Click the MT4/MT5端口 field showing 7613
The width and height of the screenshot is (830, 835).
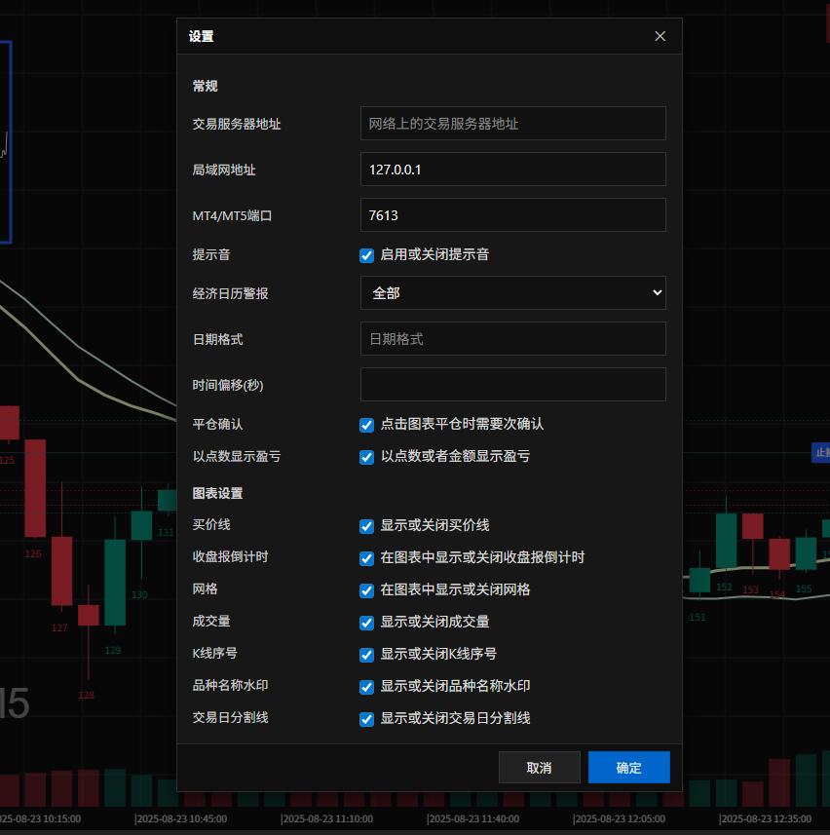click(512, 215)
